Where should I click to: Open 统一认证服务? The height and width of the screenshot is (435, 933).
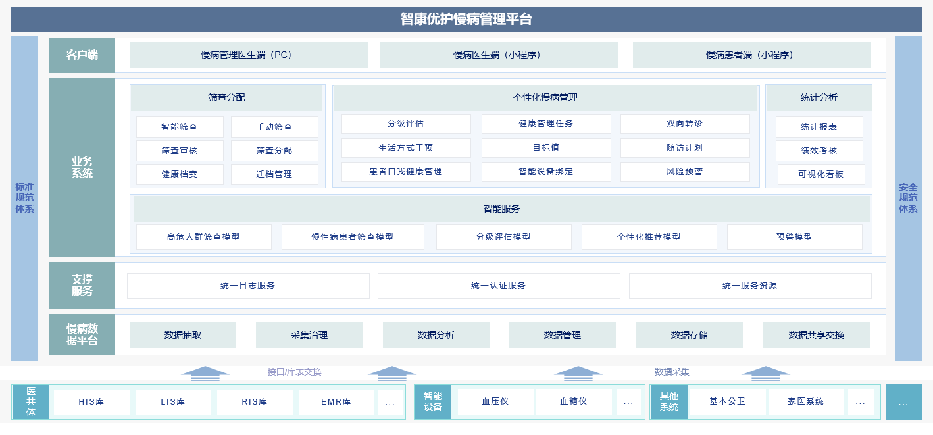(x=498, y=286)
